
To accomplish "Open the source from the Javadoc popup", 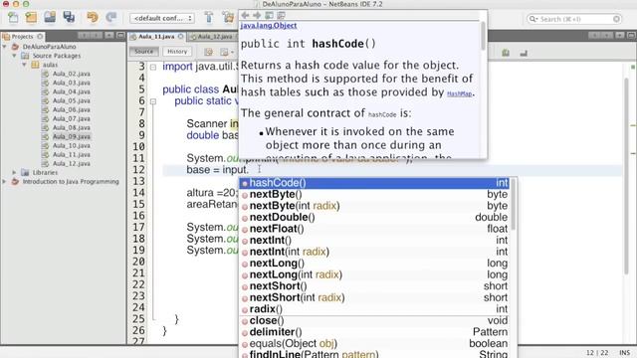I will 281,16.
